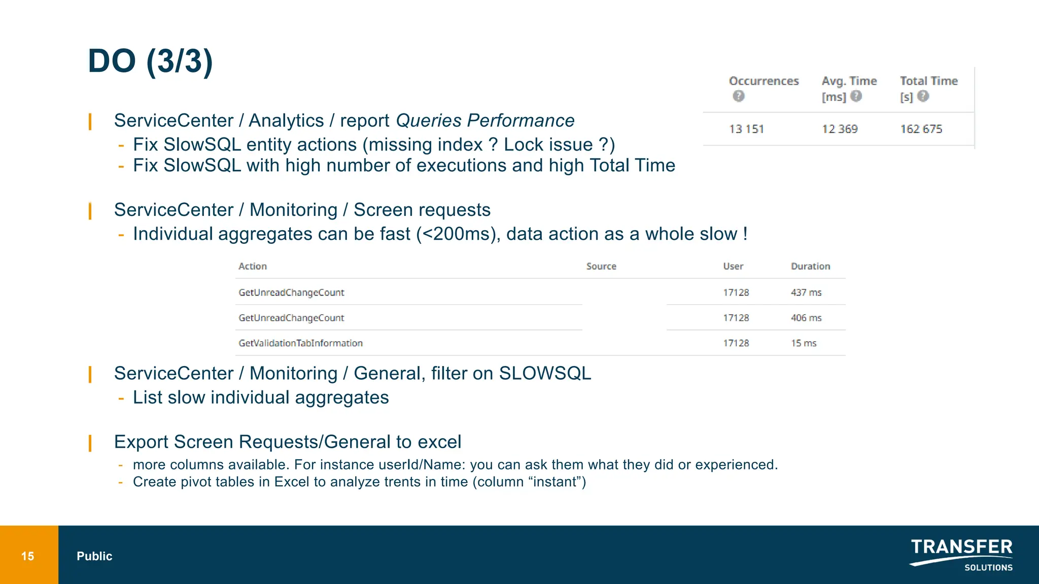Click Export Screen Requests/General to excel
Viewport: 1039px width, 584px height.
coord(288,442)
